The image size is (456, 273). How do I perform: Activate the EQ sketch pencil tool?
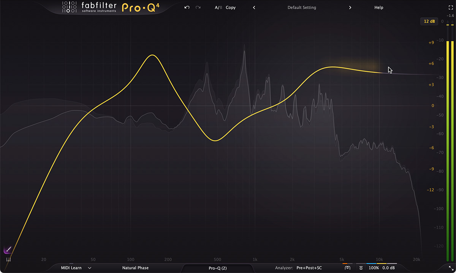click(x=8, y=249)
